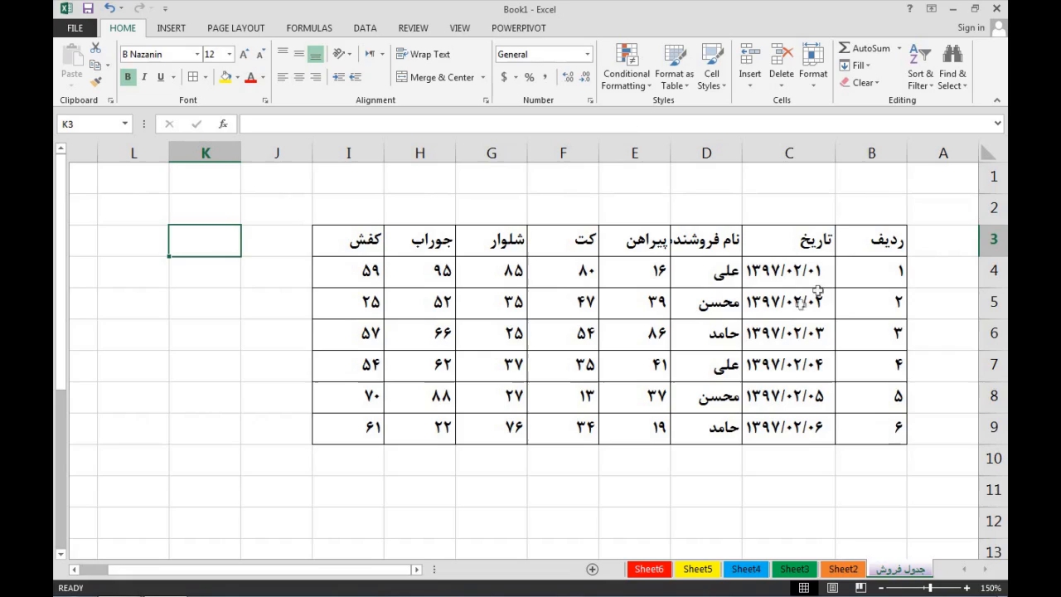Click the Format Painter brush icon
This screenshot has width=1061, height=597.
pos(95,81)
